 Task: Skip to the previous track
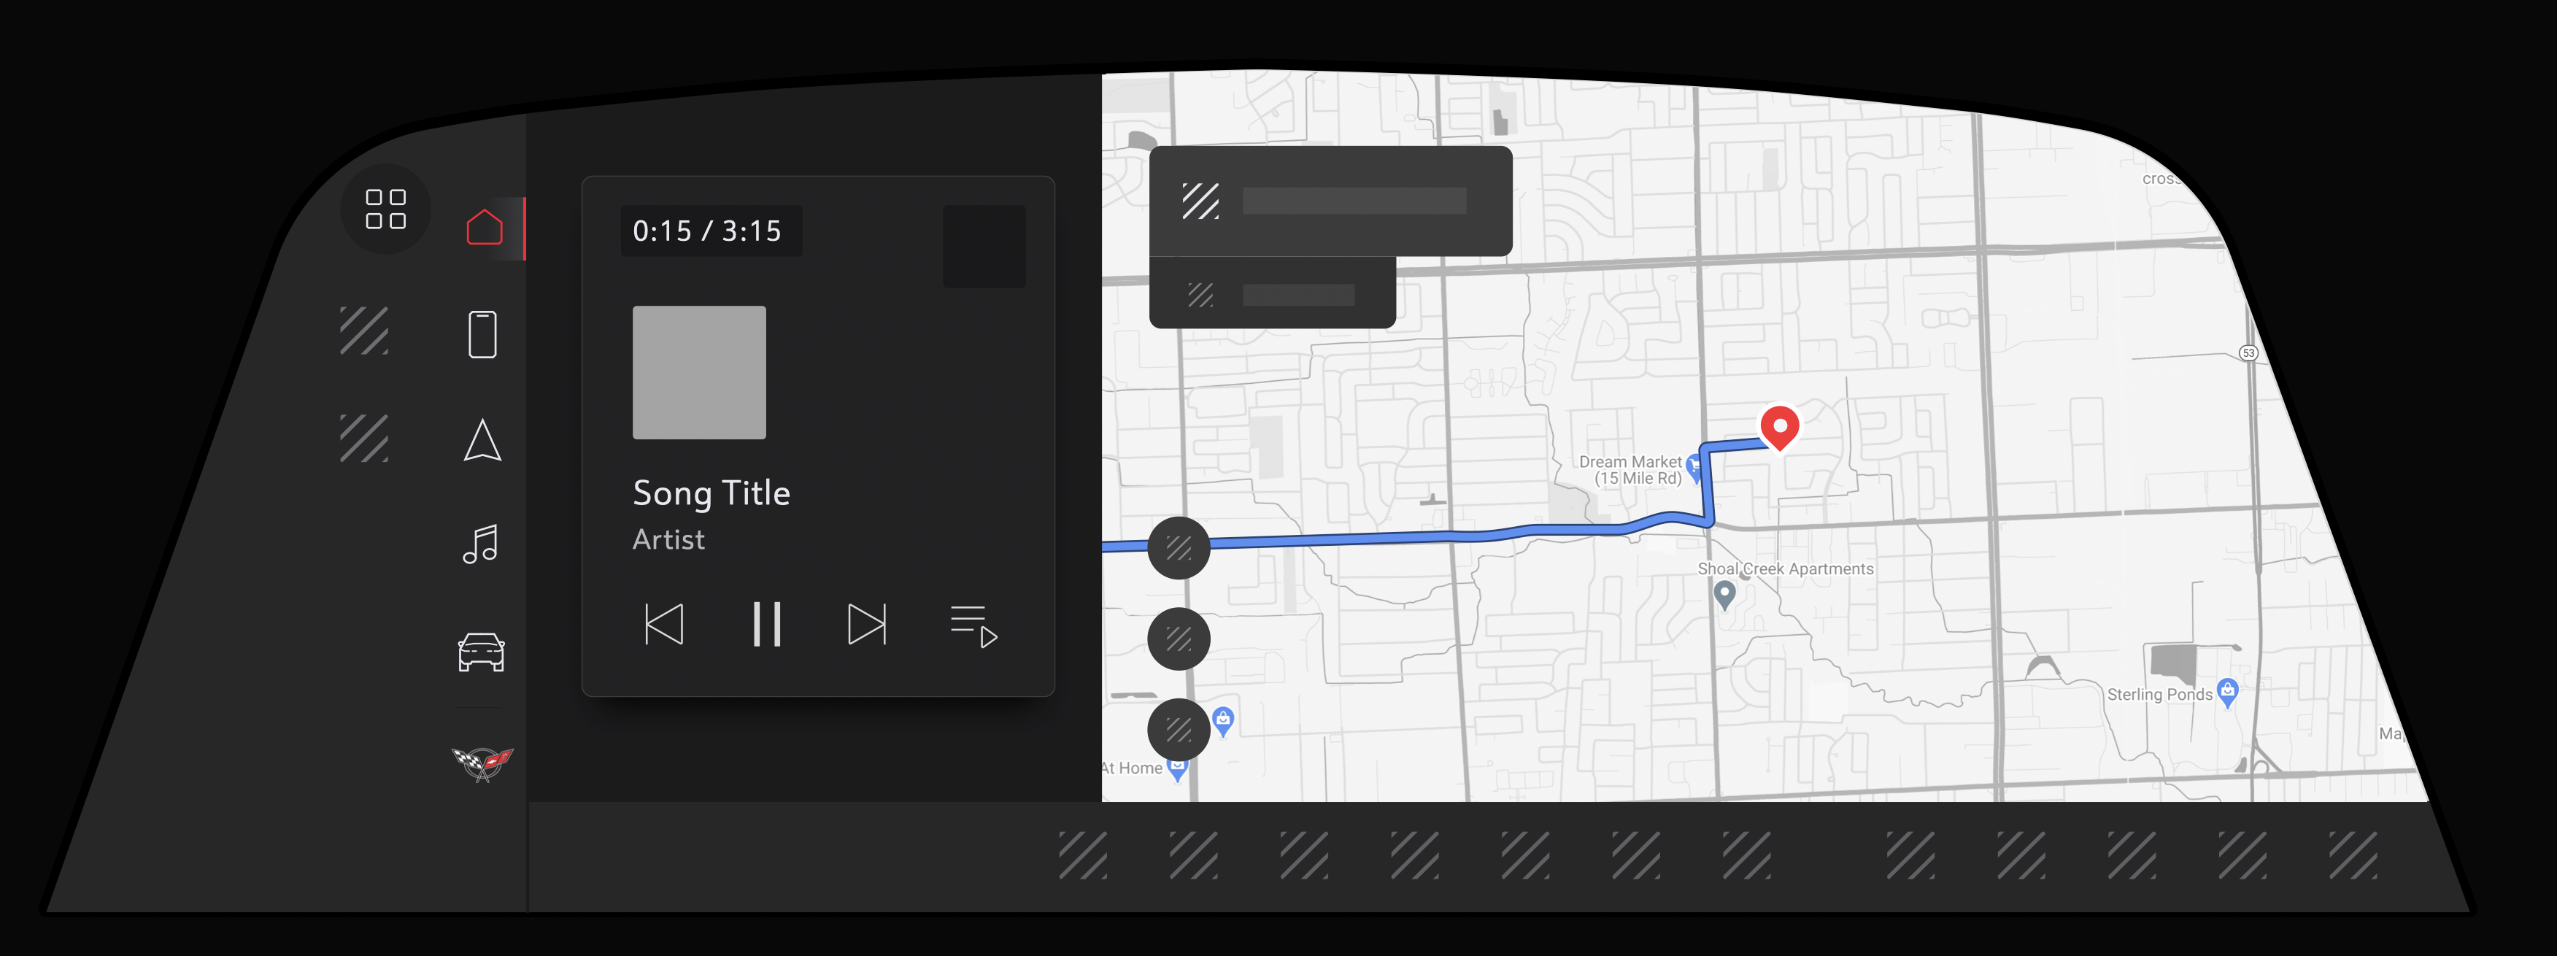coord(664,625)
